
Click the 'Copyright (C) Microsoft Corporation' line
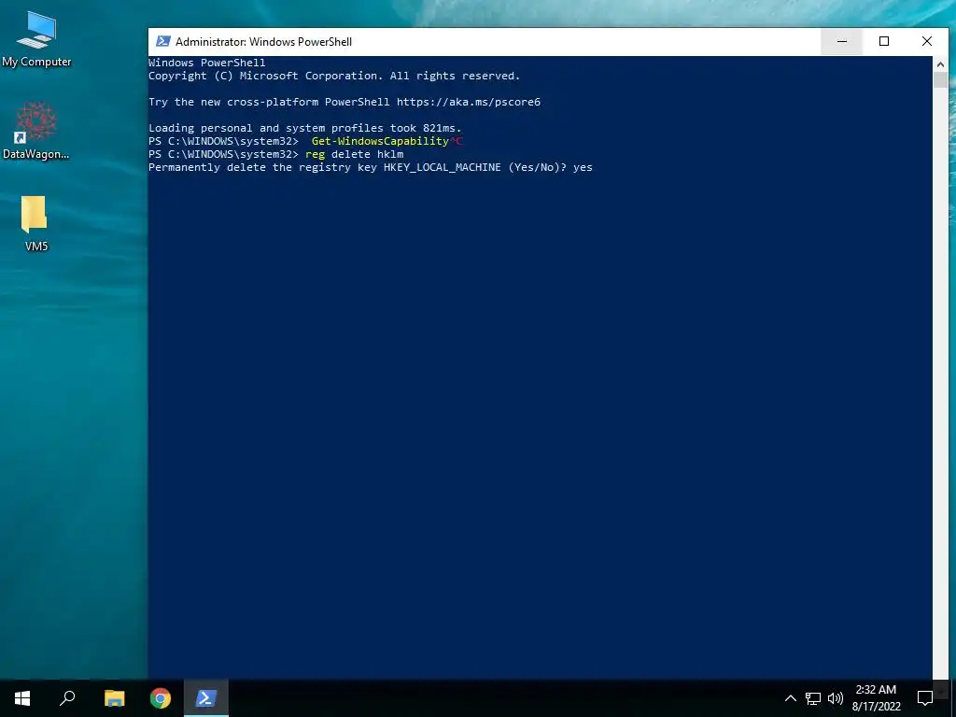tap(334, 76)
